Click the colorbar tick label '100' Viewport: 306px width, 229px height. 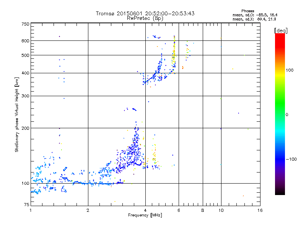coord(290,70)
